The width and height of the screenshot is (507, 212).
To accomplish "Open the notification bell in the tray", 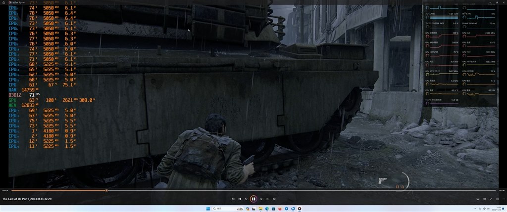I will tap(503, 209).
